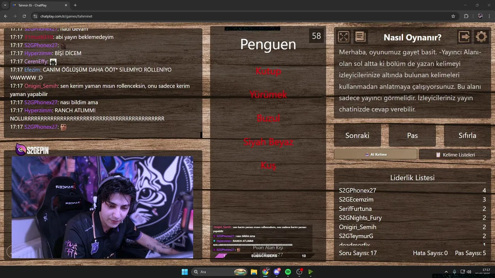Click the Nasıl Oynanır? heading
This screenshot has height=278, width=495.
pos(412,37)
